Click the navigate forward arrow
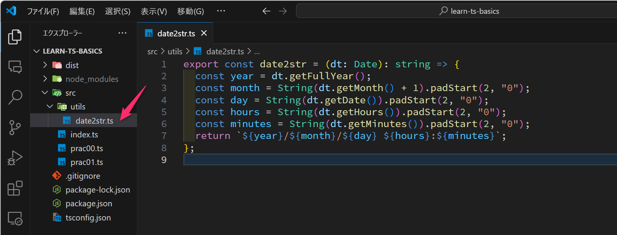617x235 pixels. coord(283,11)
